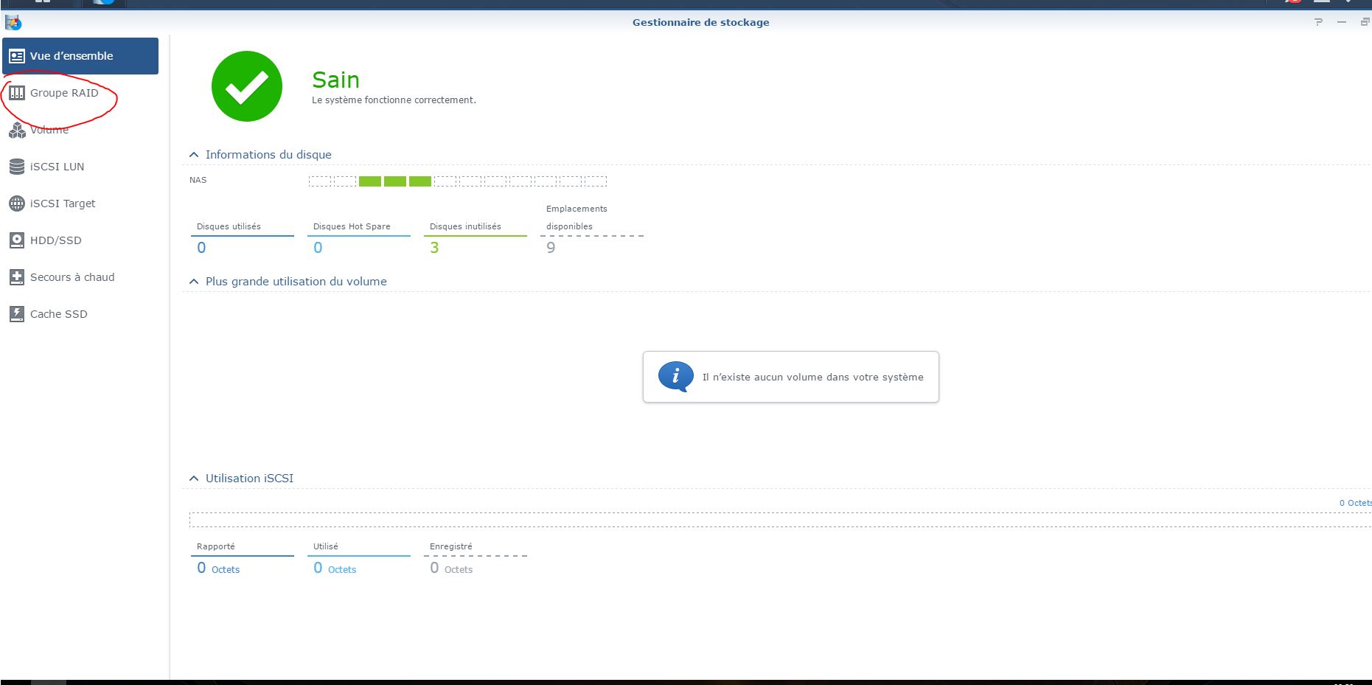Collapse the Plus grande utilisation du volume section

point(194,282)
